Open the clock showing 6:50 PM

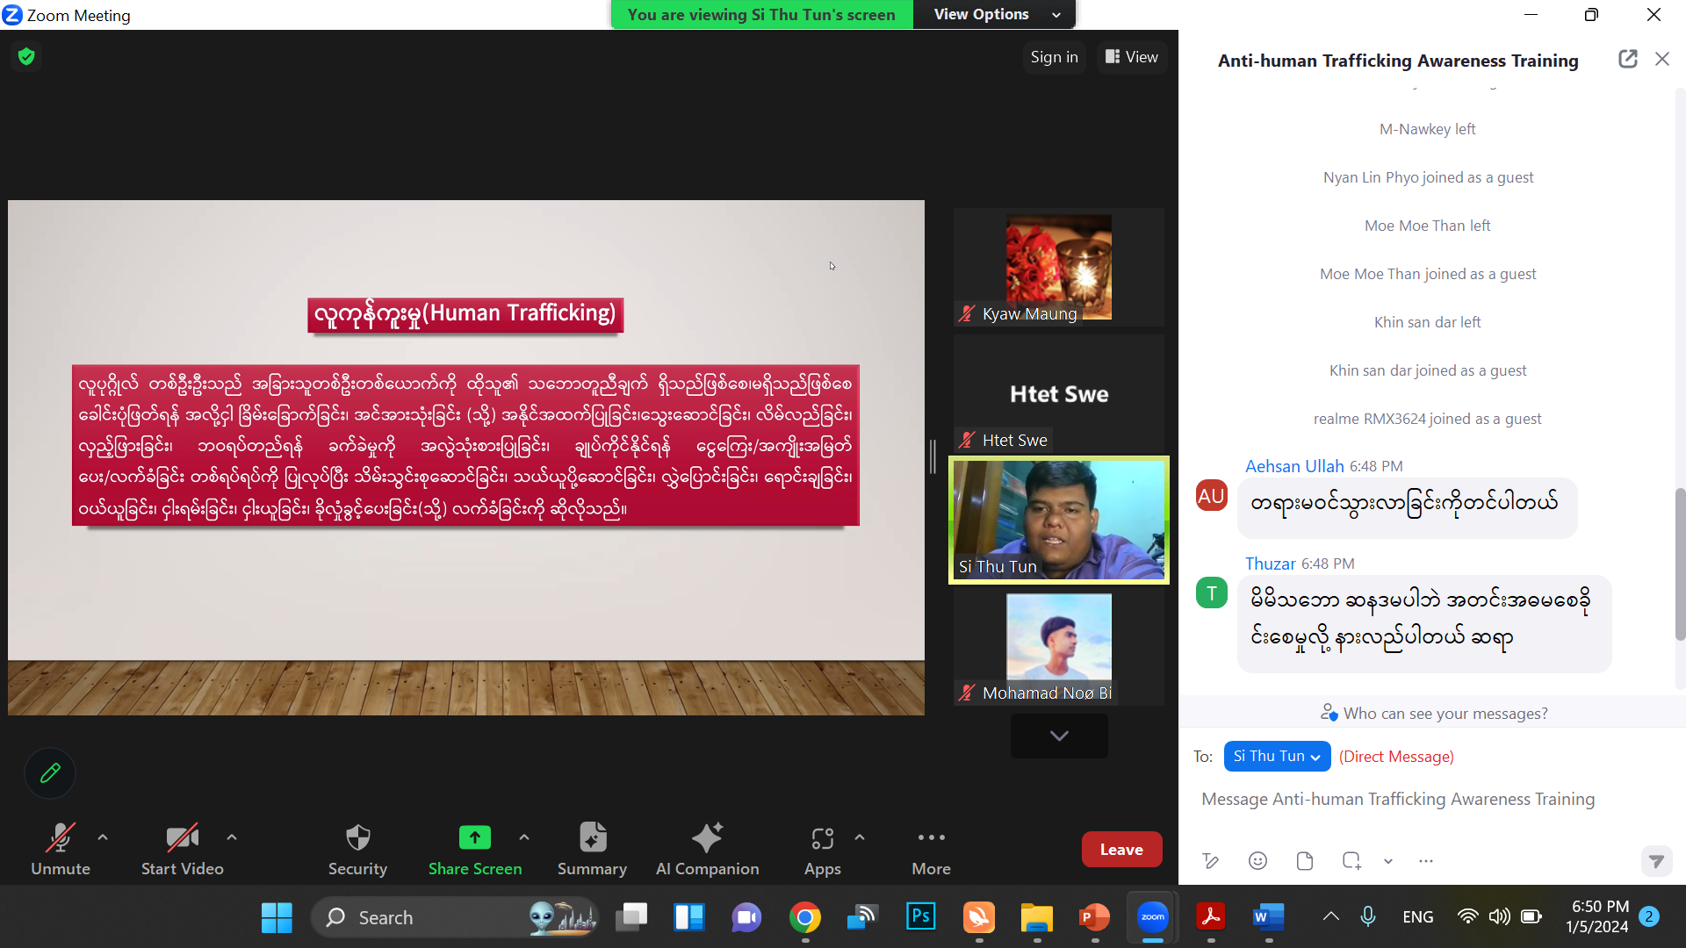click(1598, 916)
